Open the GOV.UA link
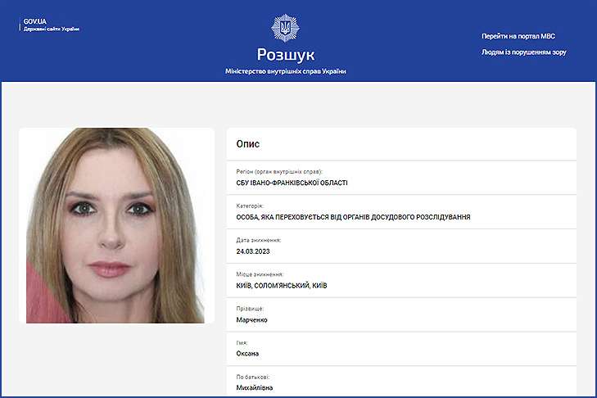Viewport: 597px width, 398px height. click(35, 20)
